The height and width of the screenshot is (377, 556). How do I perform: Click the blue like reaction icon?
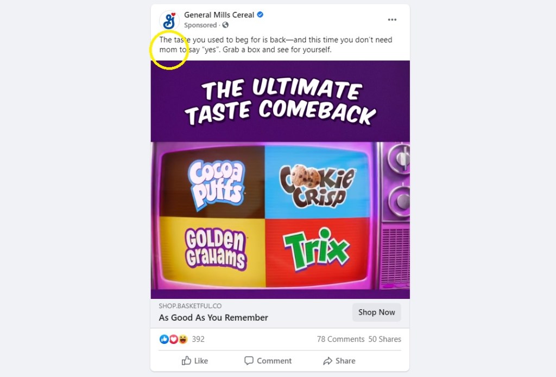(x=164, y=339)
